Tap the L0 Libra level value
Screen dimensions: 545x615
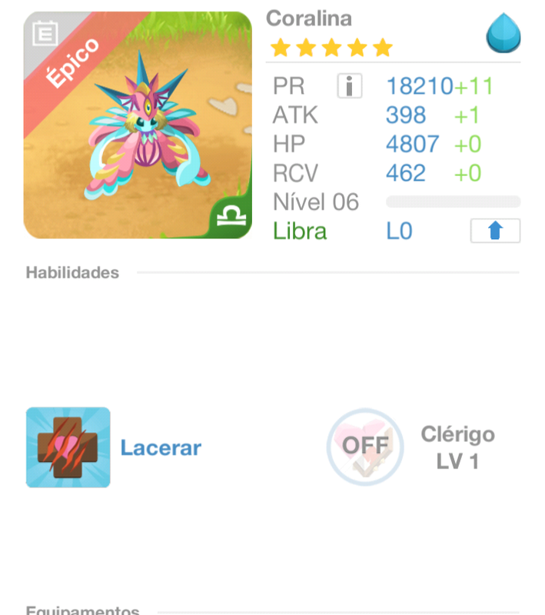(399, 231)
